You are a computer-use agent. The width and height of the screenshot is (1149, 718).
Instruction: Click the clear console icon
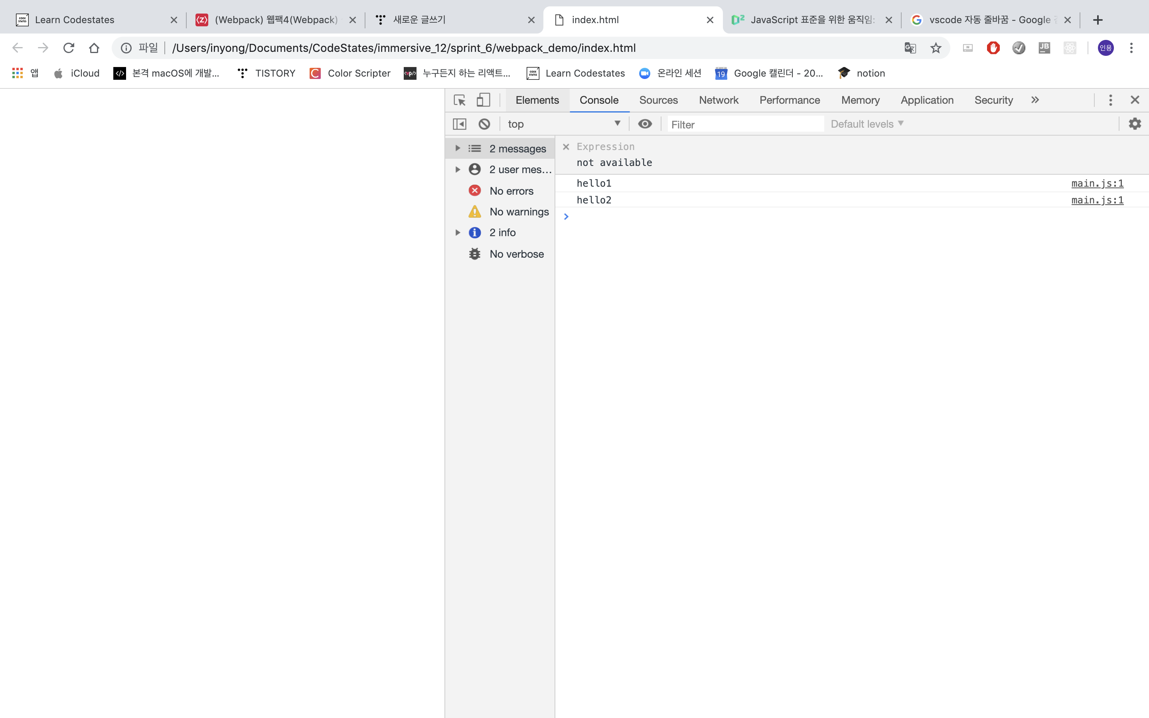click(484, 124)
